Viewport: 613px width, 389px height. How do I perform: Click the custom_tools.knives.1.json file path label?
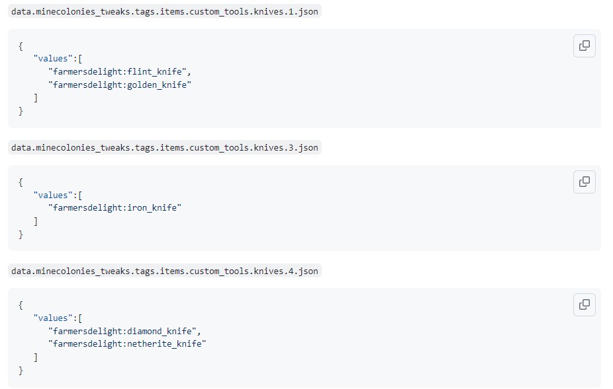(164, 11)
